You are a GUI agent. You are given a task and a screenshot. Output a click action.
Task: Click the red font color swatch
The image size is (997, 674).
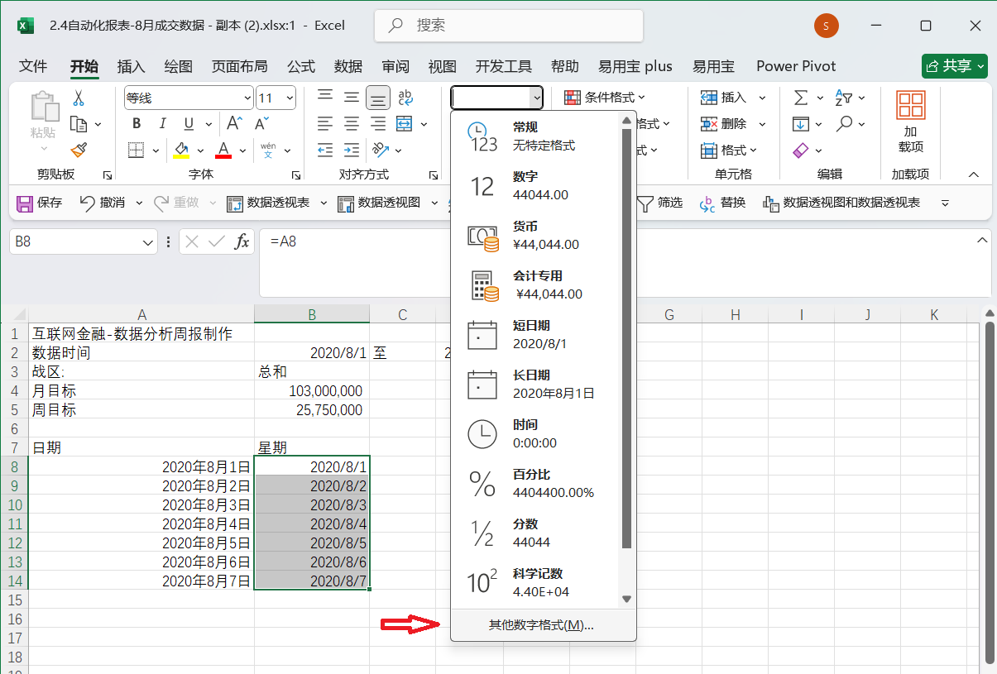click(223, 151)
